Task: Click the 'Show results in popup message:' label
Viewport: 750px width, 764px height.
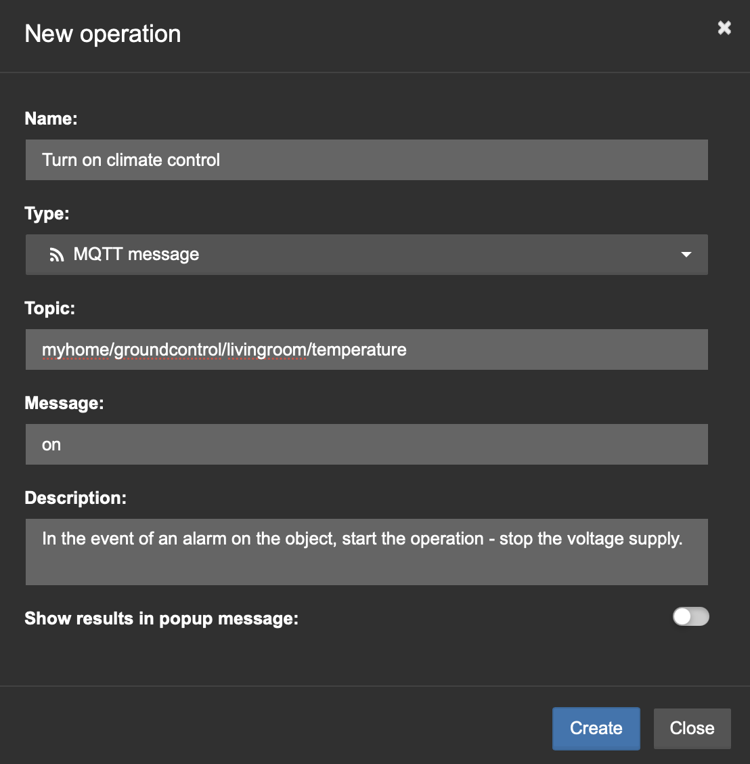Action: pos(161,618)
